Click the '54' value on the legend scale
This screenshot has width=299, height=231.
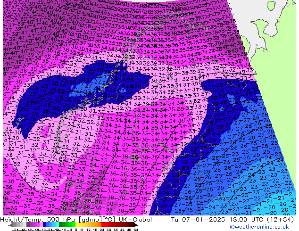click(x=136, y=230)
